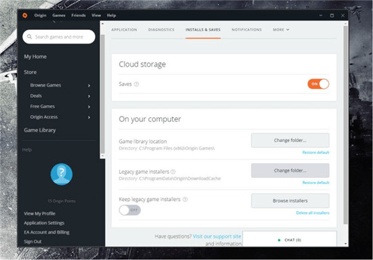The height and width of the screenshot is (260, 373).
Task: Click the main settings vertical scrollbar
Action: point(346,125)
